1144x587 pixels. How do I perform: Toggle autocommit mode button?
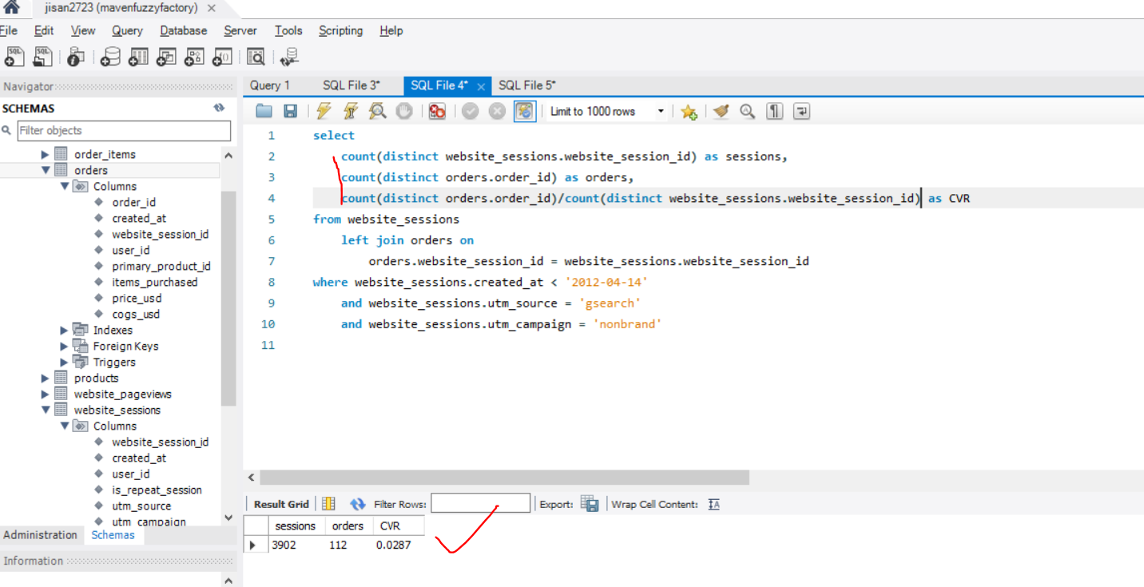click(525, 112)
